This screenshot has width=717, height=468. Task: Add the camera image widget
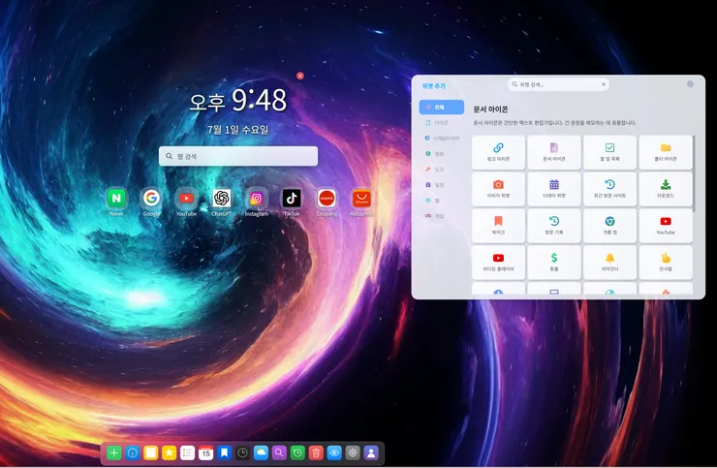coord(498,189)
